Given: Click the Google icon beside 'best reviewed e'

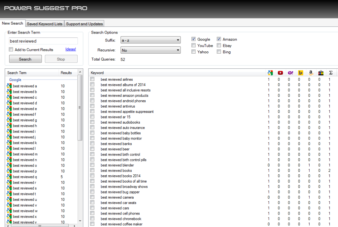Looking at the screenshot, I should click(x=9, y=109).
